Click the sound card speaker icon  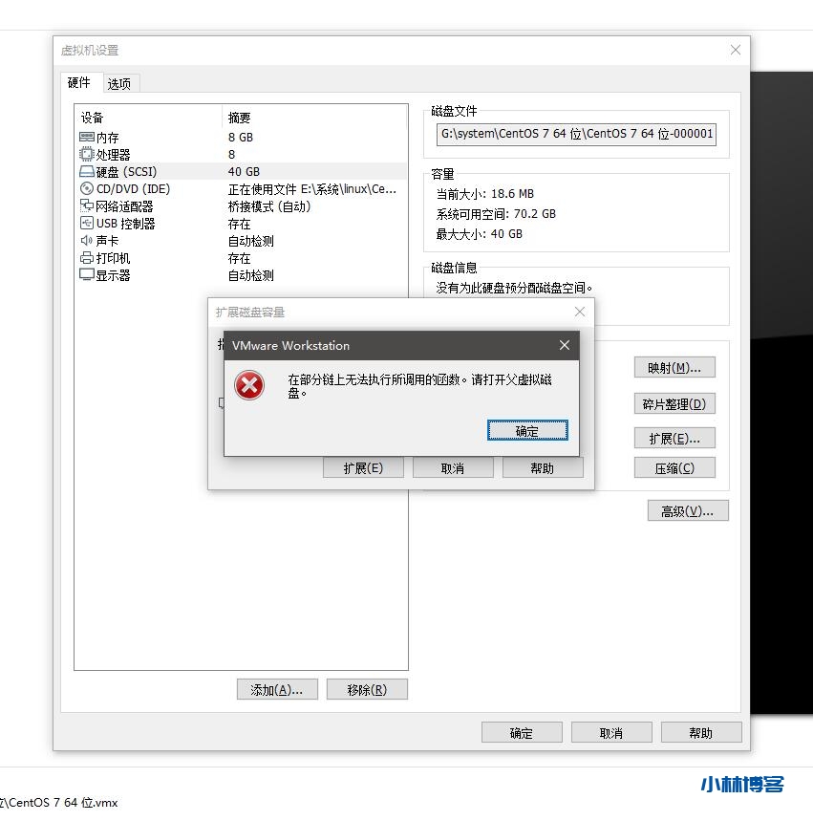(87, 241)
